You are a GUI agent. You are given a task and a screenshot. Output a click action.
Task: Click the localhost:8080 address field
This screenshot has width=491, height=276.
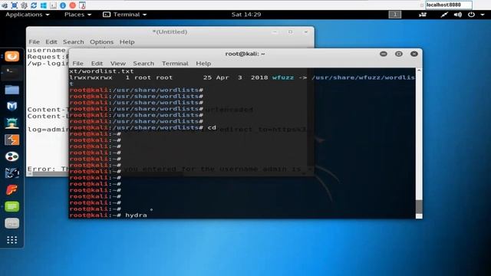(x=448, y=5)
